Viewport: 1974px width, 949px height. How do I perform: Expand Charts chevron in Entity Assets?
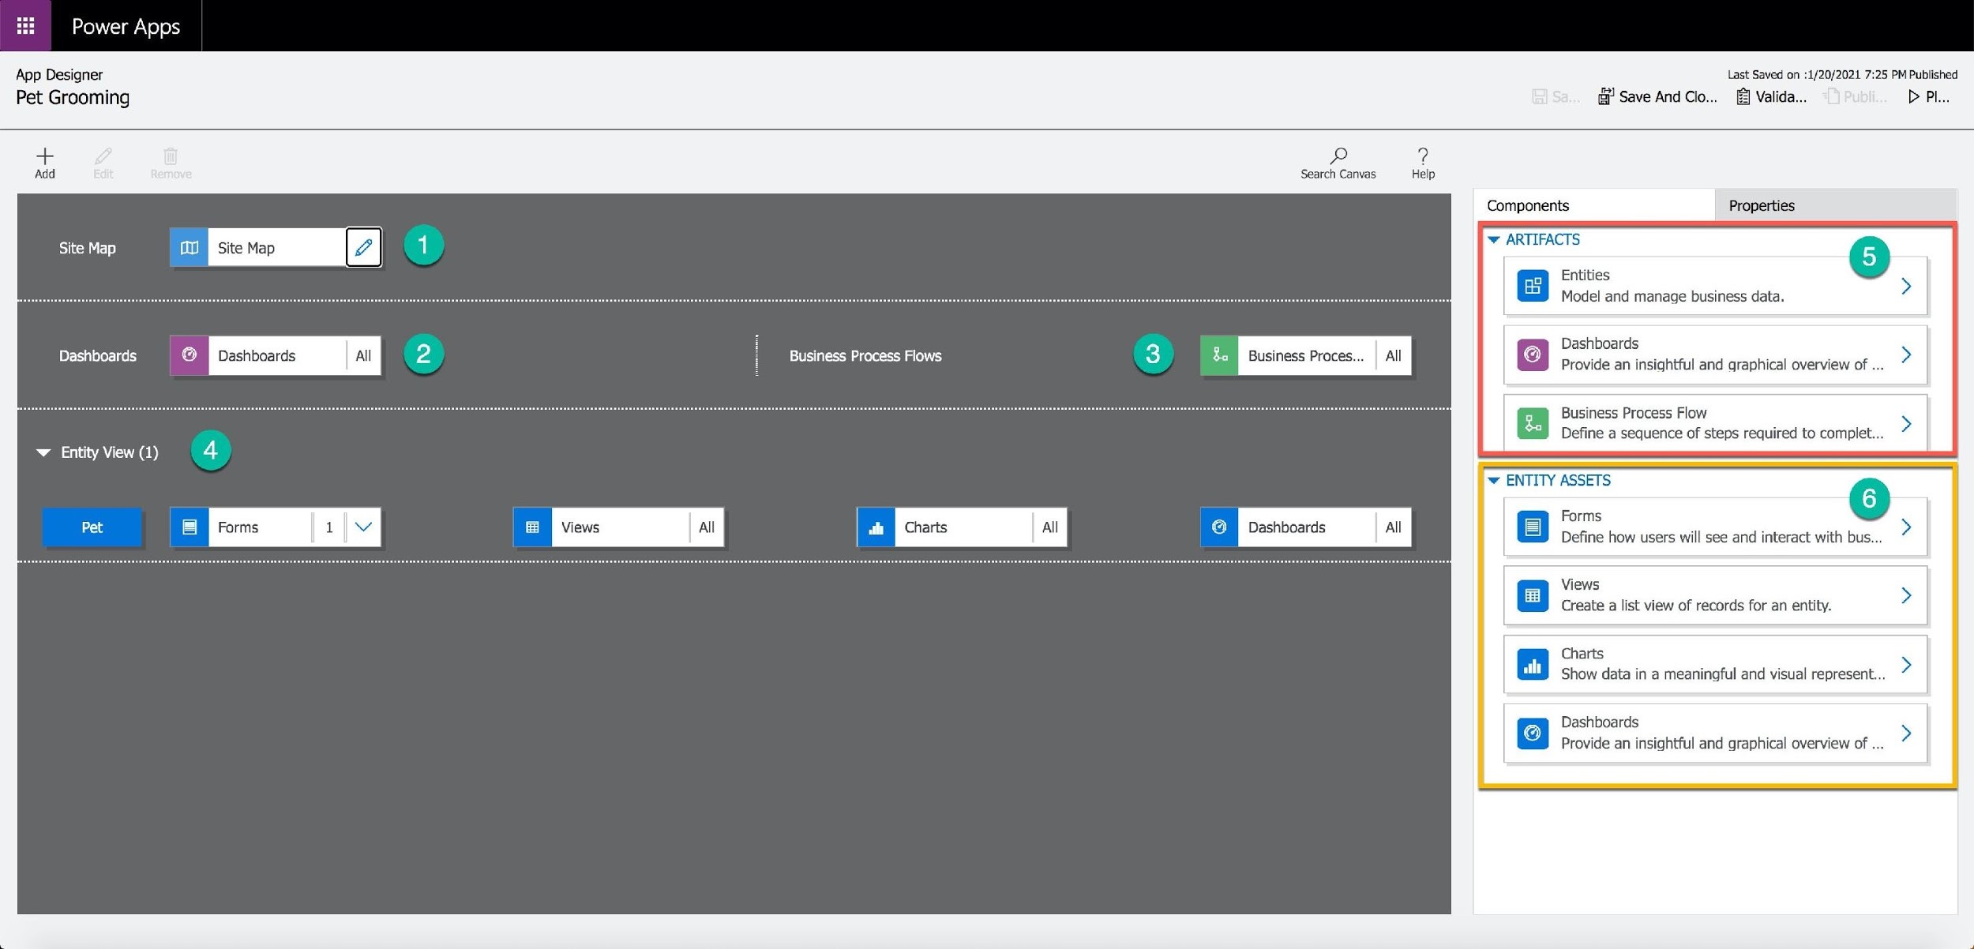pos(1906,665)
